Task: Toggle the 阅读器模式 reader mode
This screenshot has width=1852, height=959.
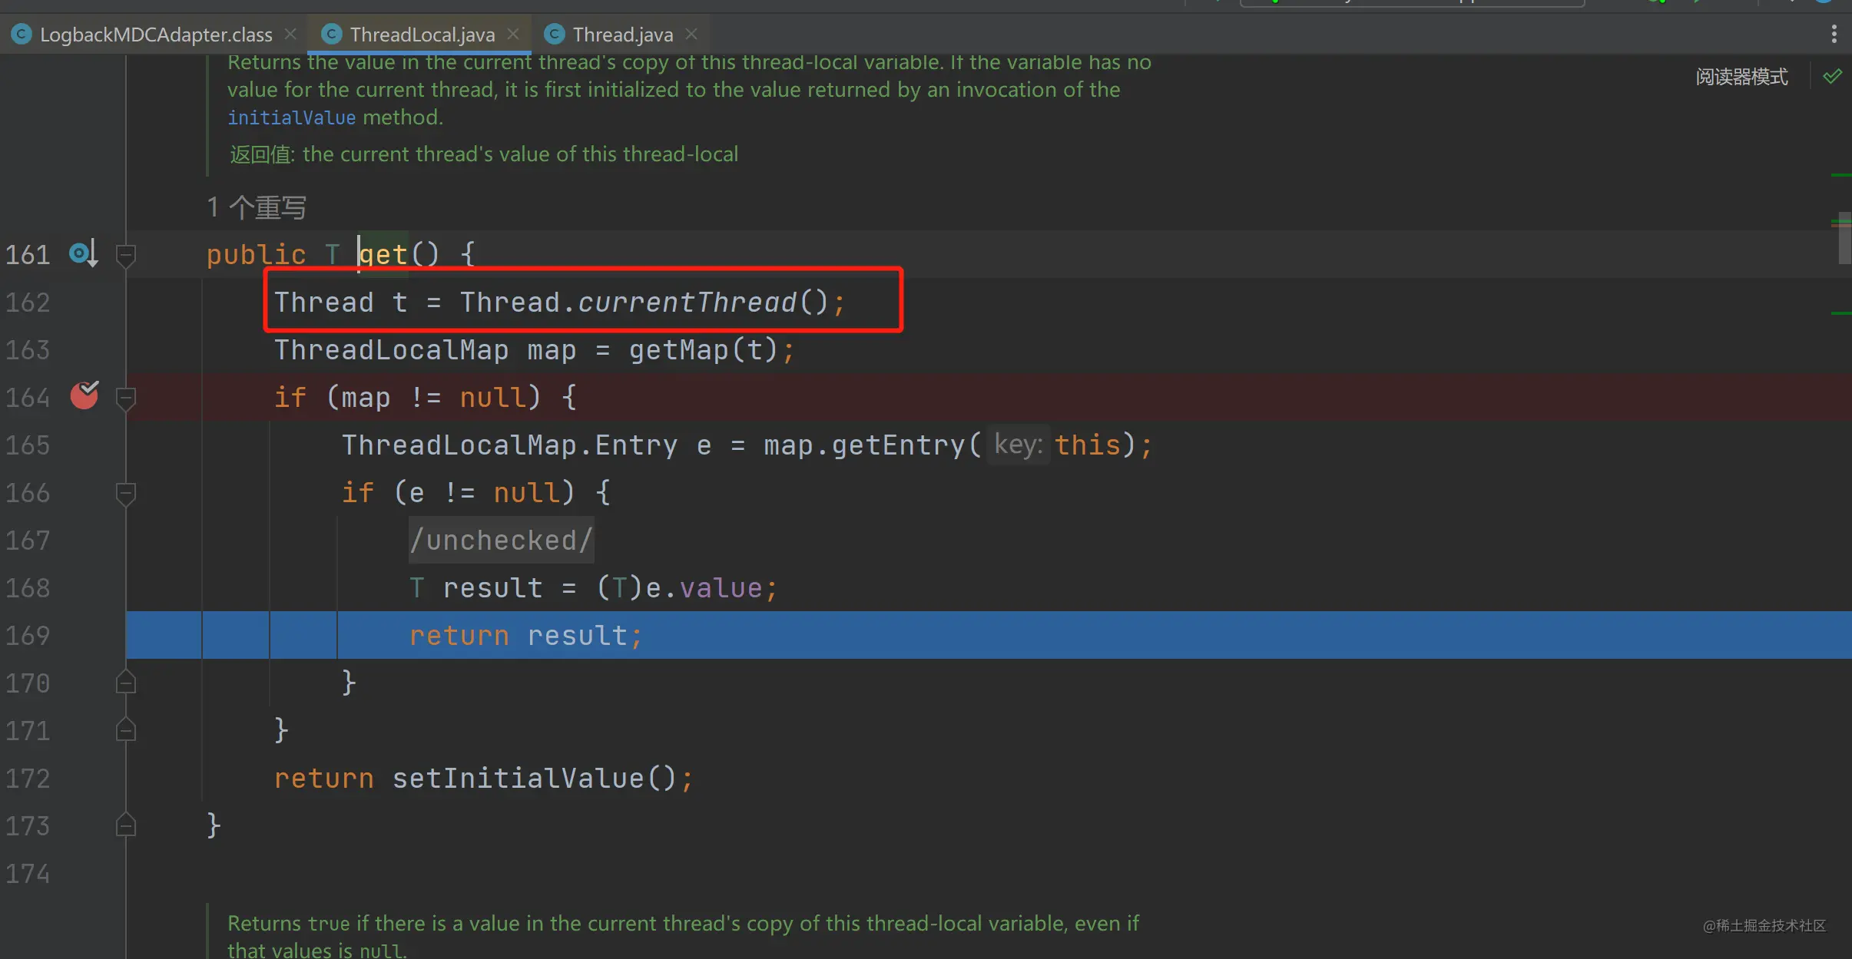Action: [1741, 77]
